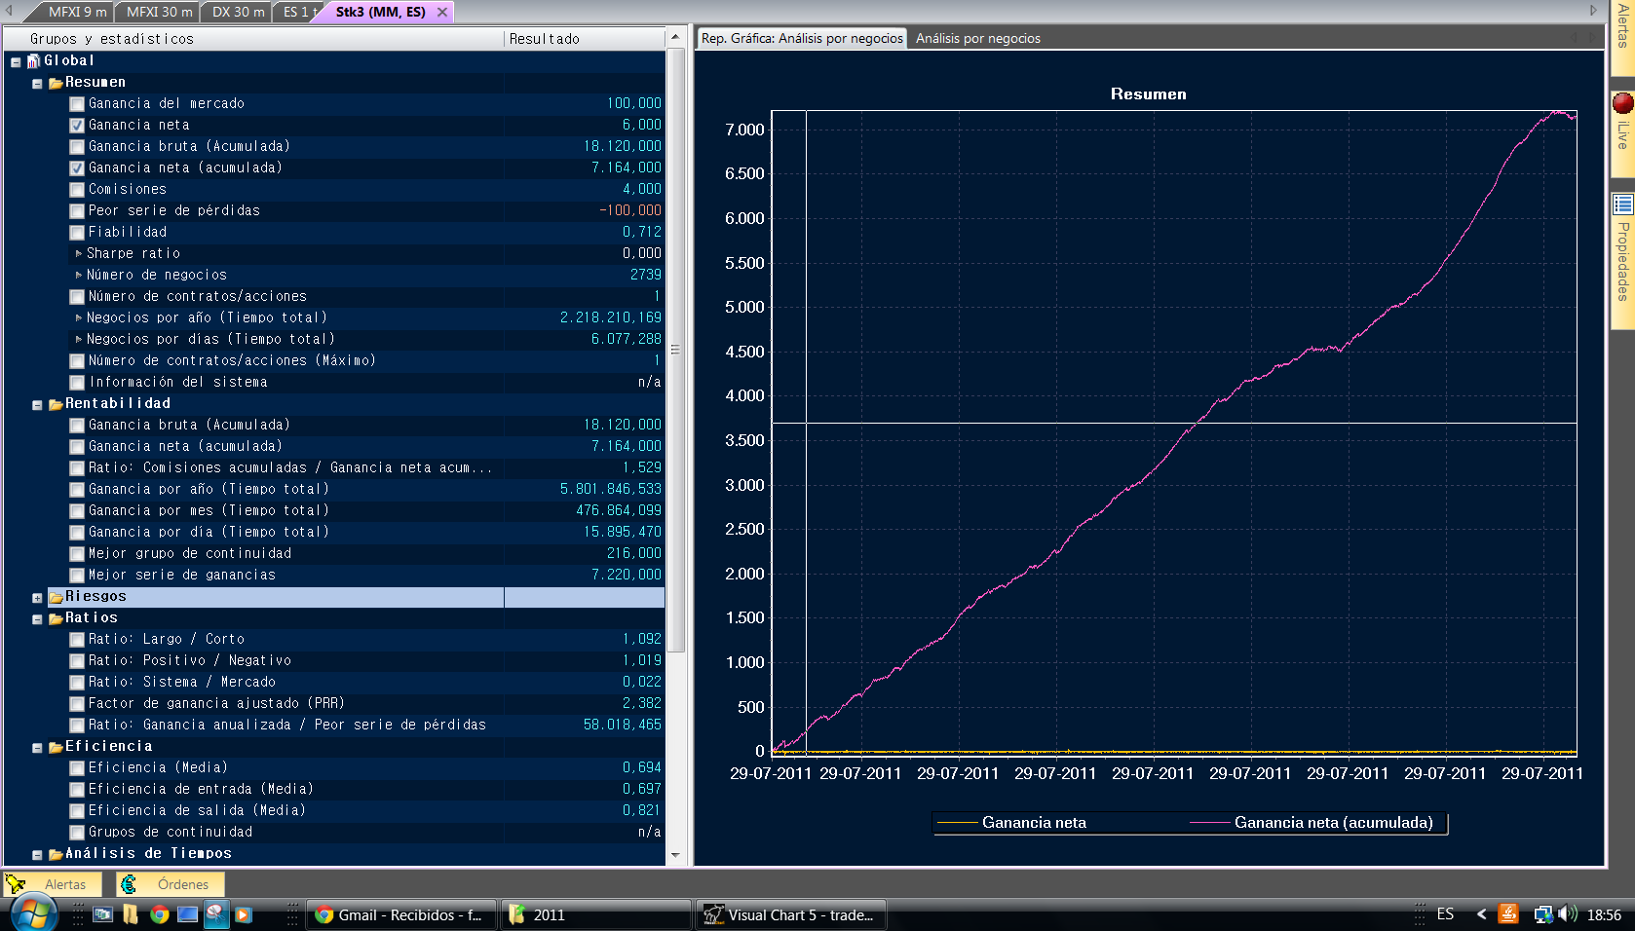Screen dimensions: 1635x931
Task: Uncheck the Ganancia neta checkbox
Action: 77,126
